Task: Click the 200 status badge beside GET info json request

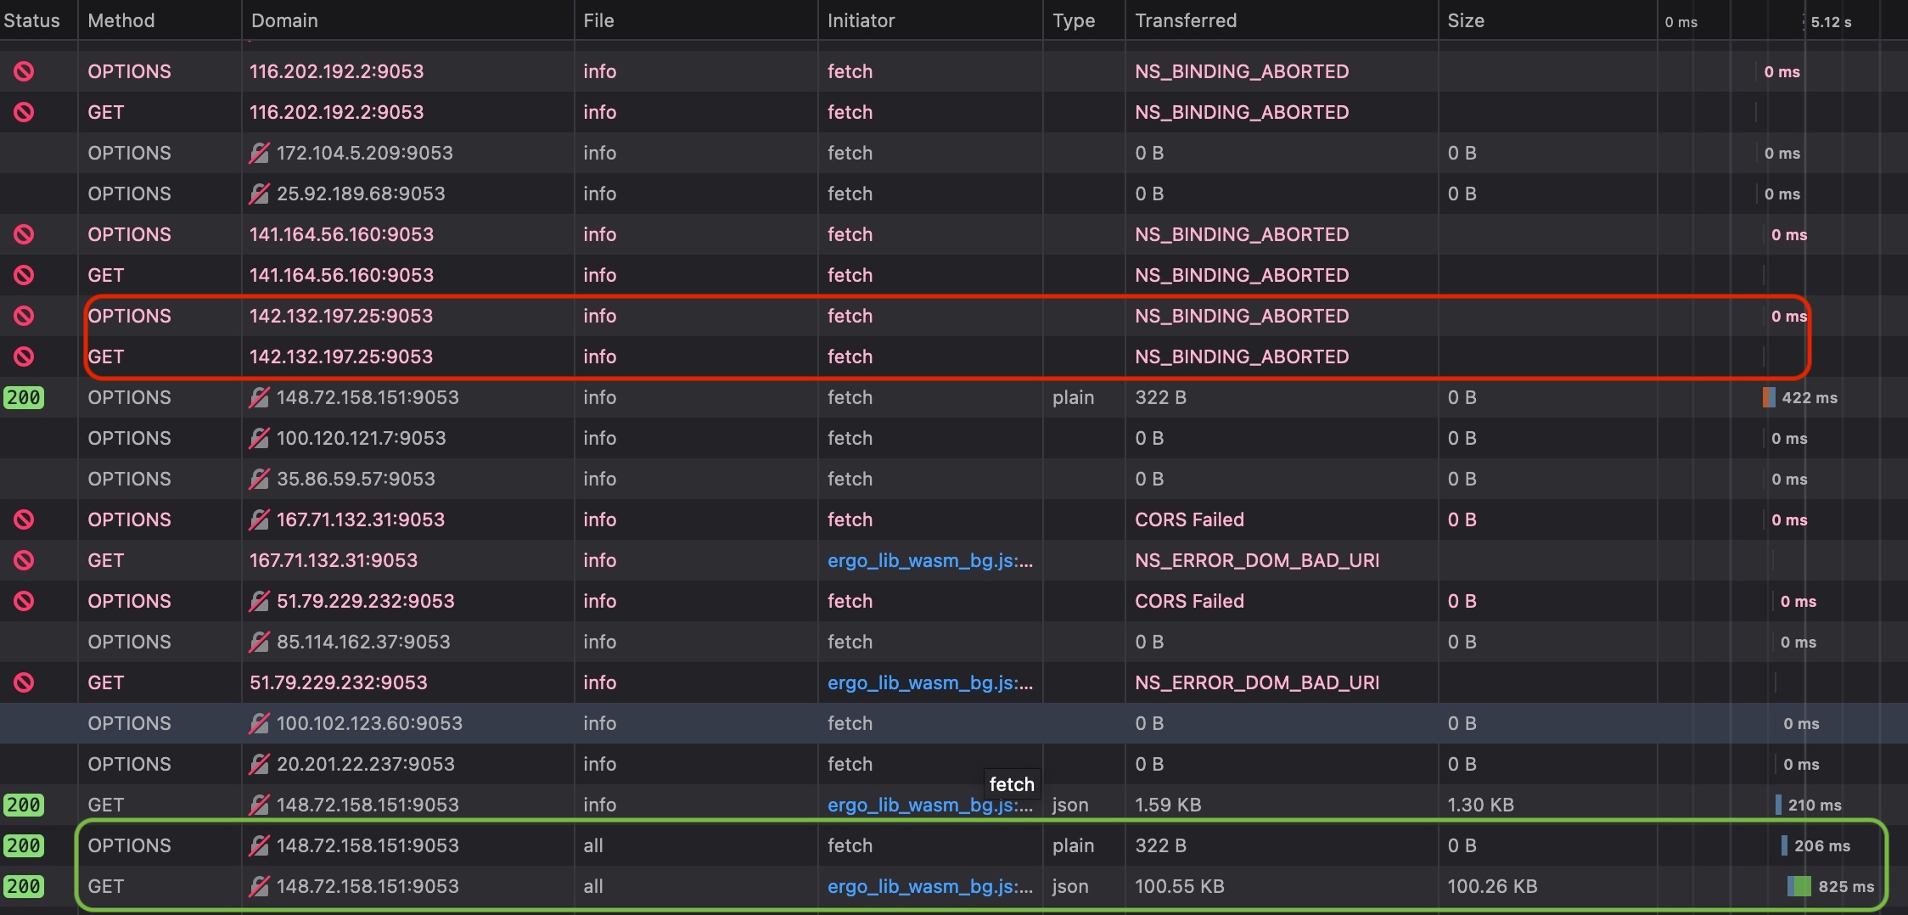Action: (x=24, y=804)
